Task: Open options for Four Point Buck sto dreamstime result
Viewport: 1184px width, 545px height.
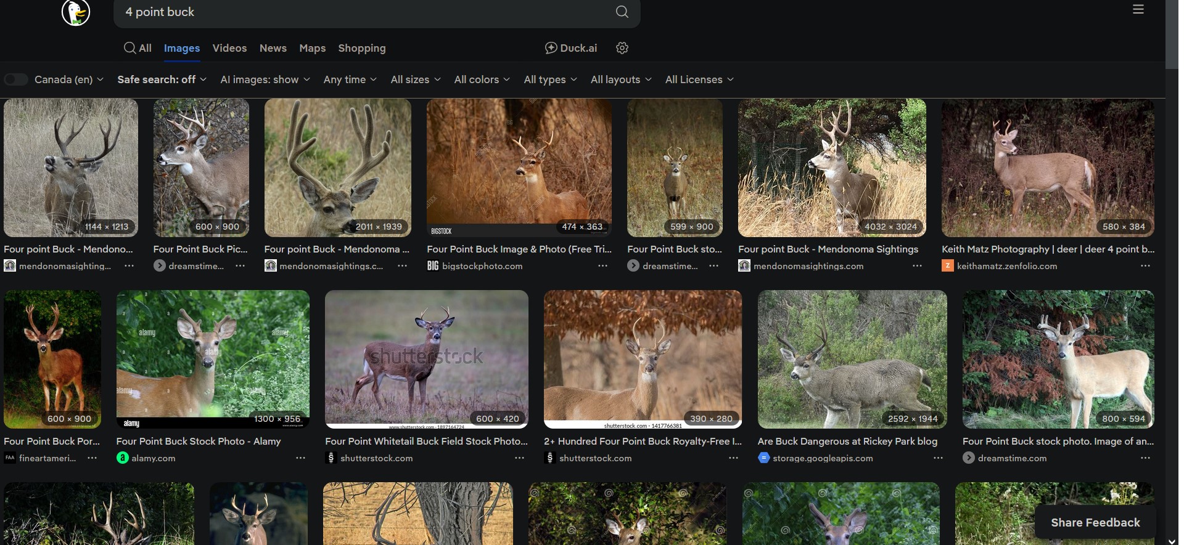Action: click(713, 266)
